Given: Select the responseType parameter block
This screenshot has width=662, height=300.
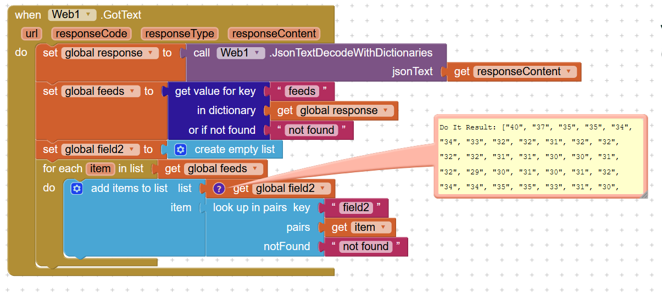Looking at the screenshot, I should [180, 34].
